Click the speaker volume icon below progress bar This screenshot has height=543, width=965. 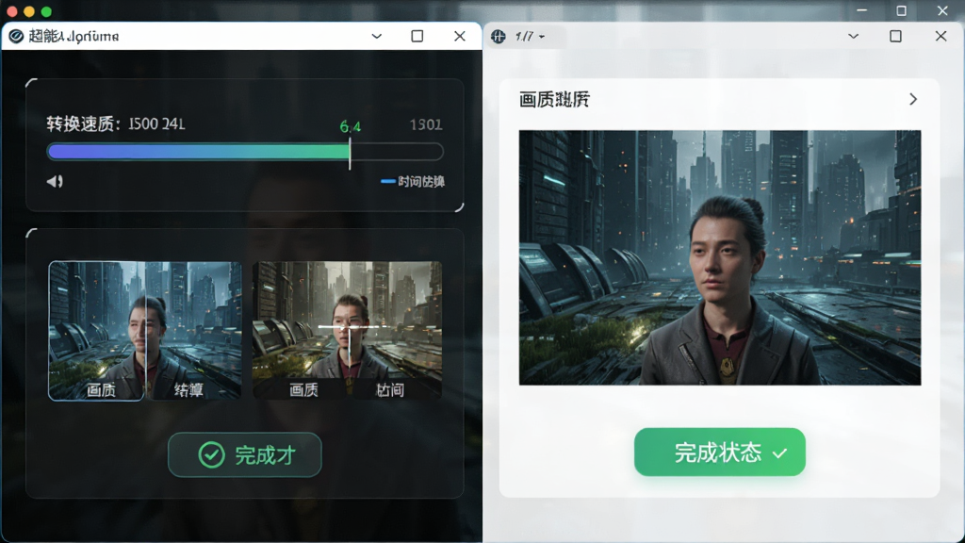pyautogui.click(x=55, y=181)
